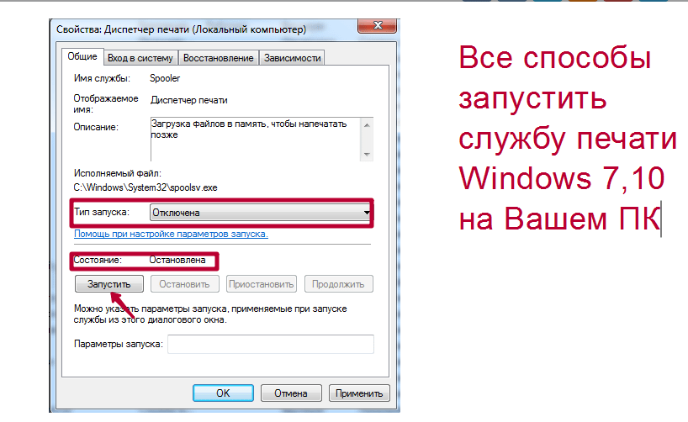The height and width of the screenshot is (422, 688).
Task: Click the Помощь при настройке параметров запуска link
Action: click(171, 234)
